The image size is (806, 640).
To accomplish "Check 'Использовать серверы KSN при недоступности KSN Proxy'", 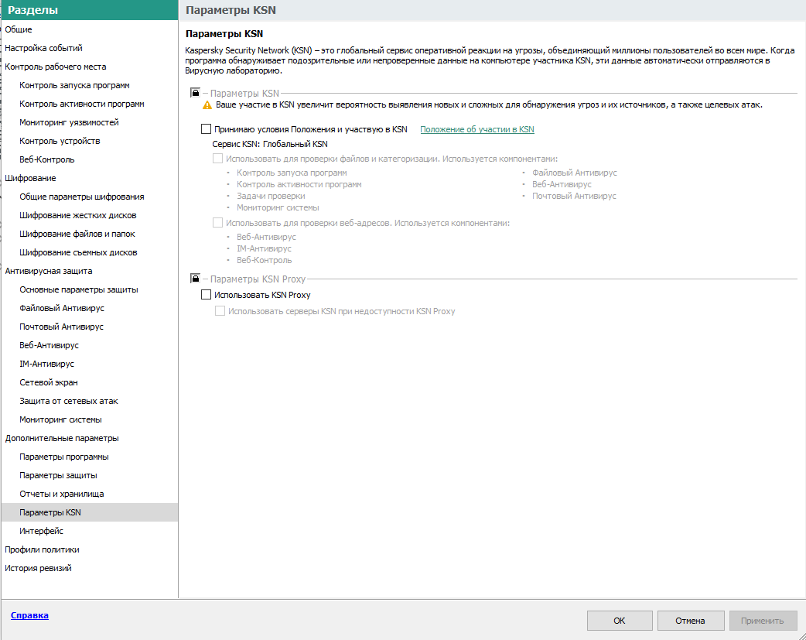I will pos(220,311).
